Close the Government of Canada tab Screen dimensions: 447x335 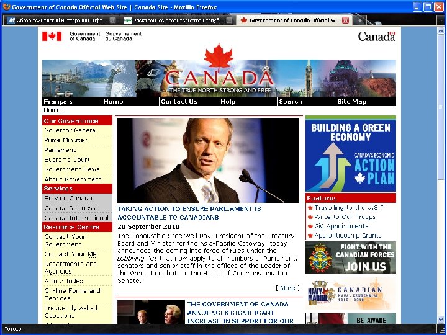point(345,20)
